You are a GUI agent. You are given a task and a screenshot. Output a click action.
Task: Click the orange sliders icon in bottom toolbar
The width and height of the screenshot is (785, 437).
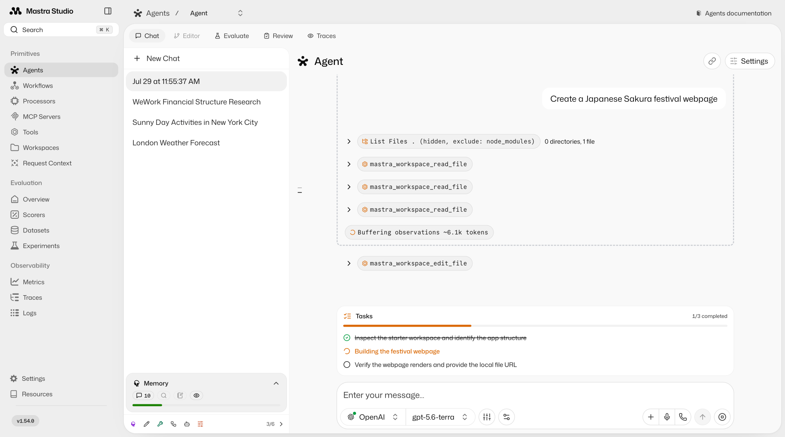click(x=200, y=424)
